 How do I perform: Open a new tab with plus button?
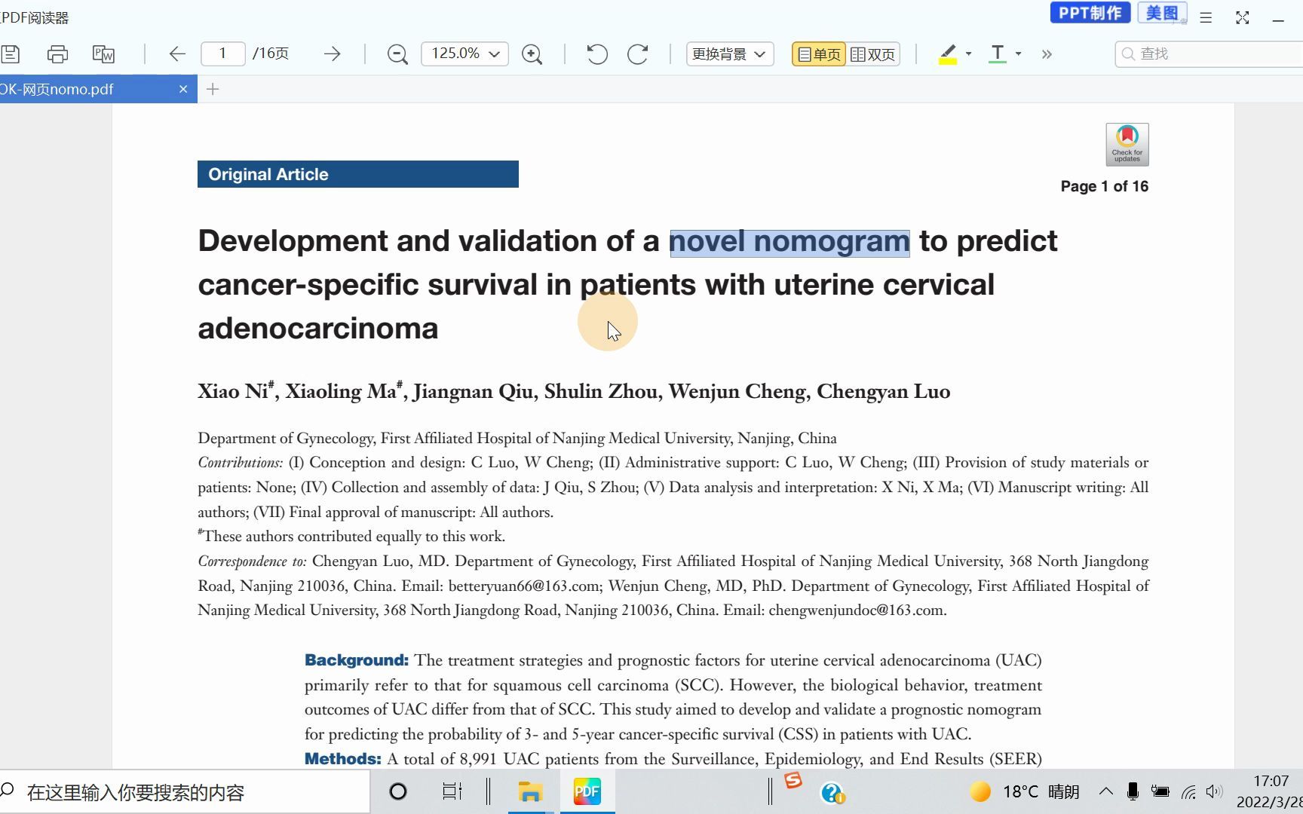[213, 89]
